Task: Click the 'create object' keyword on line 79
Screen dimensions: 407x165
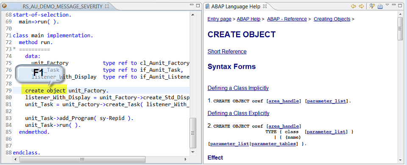Action: click(45, 91)
